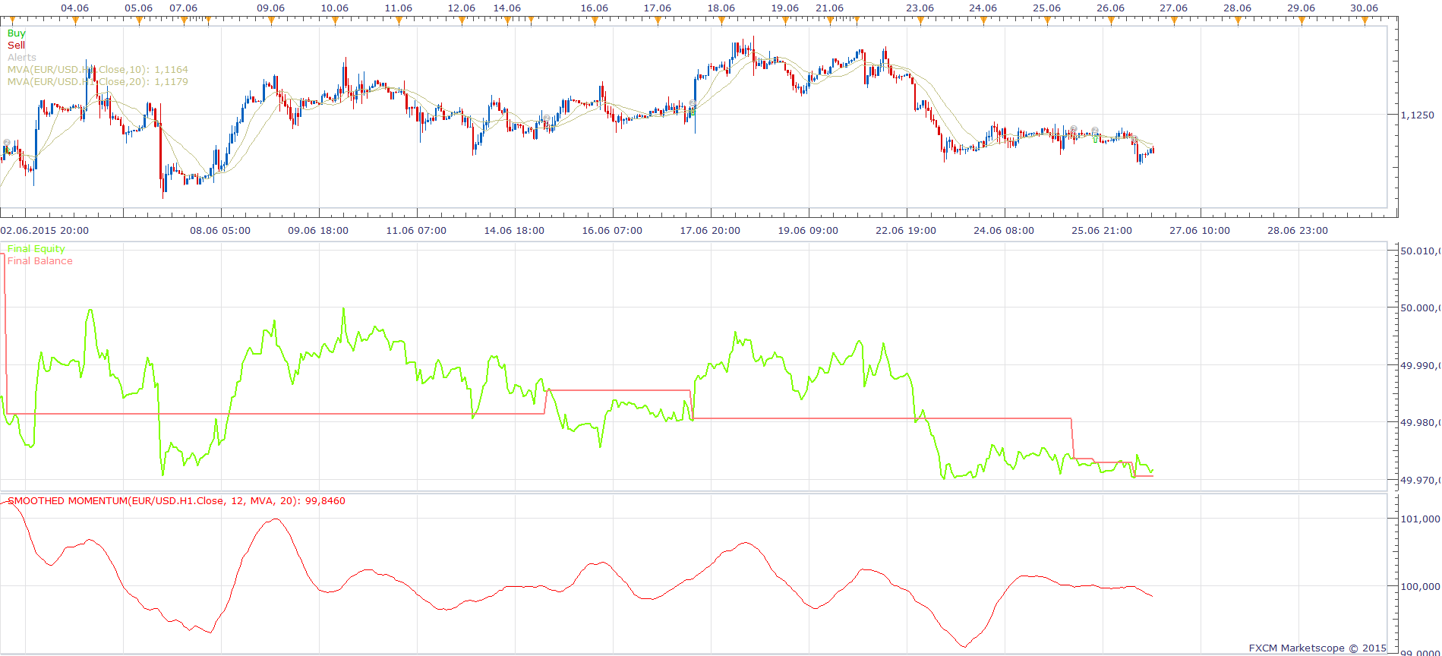The height and width of the screenshot is (656, 1442).
Task: Select the gray Alerts legend label
Action: point(22,58)
